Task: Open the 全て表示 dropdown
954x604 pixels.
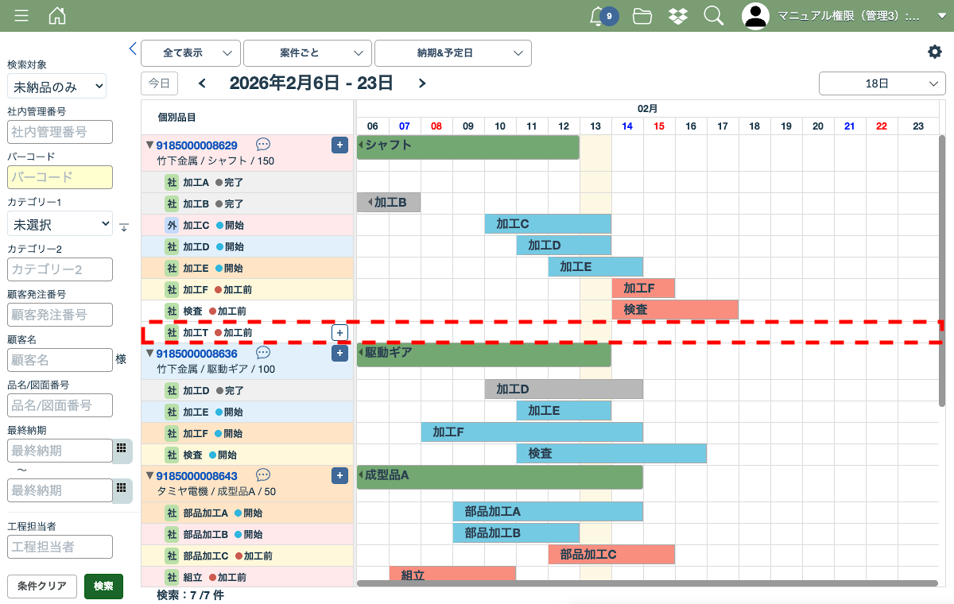Action: (191, 53)
